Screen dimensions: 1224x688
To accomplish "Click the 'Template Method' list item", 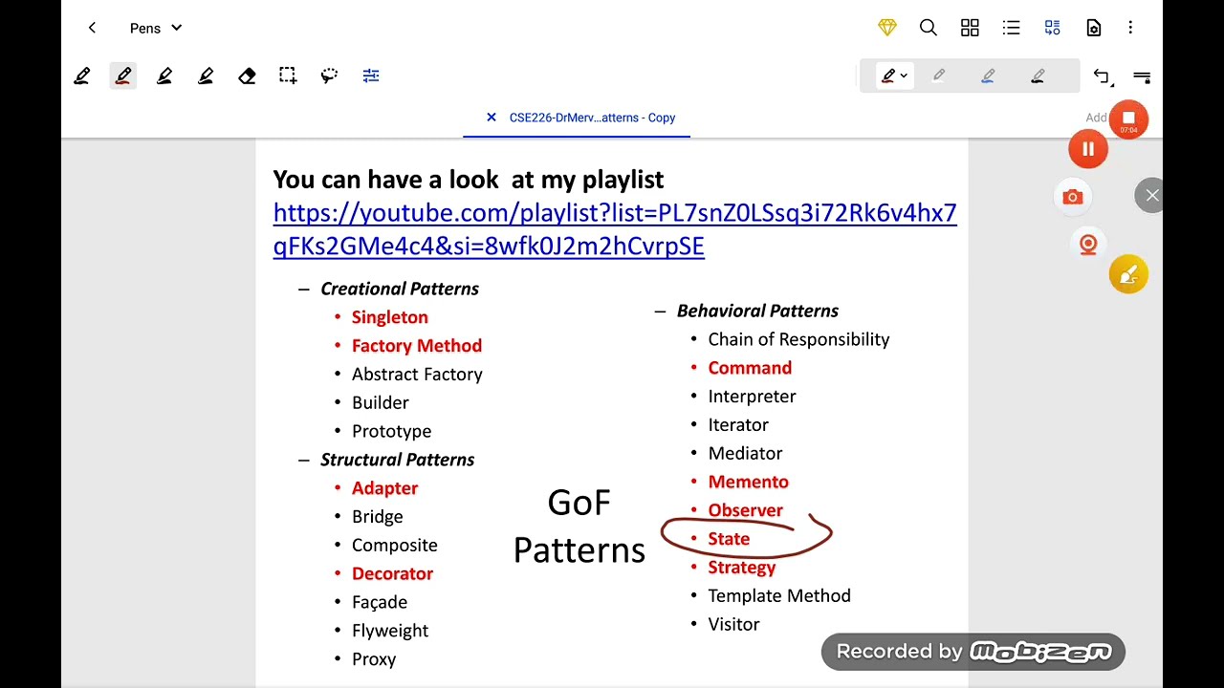I will [x=778, y=596].
